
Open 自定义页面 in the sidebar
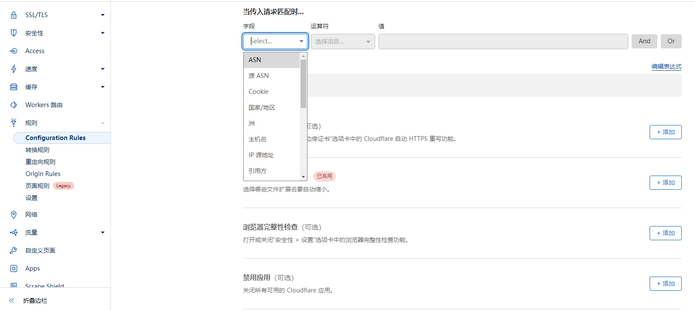pos(40,250)
